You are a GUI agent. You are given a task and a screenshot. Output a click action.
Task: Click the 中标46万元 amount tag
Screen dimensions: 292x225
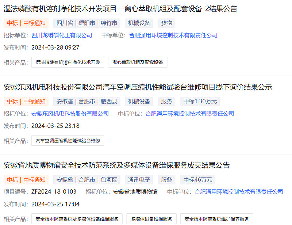[x=197, y=180]
